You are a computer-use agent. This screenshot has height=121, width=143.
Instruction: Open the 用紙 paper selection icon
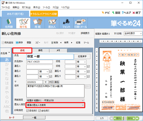[37, 23]
